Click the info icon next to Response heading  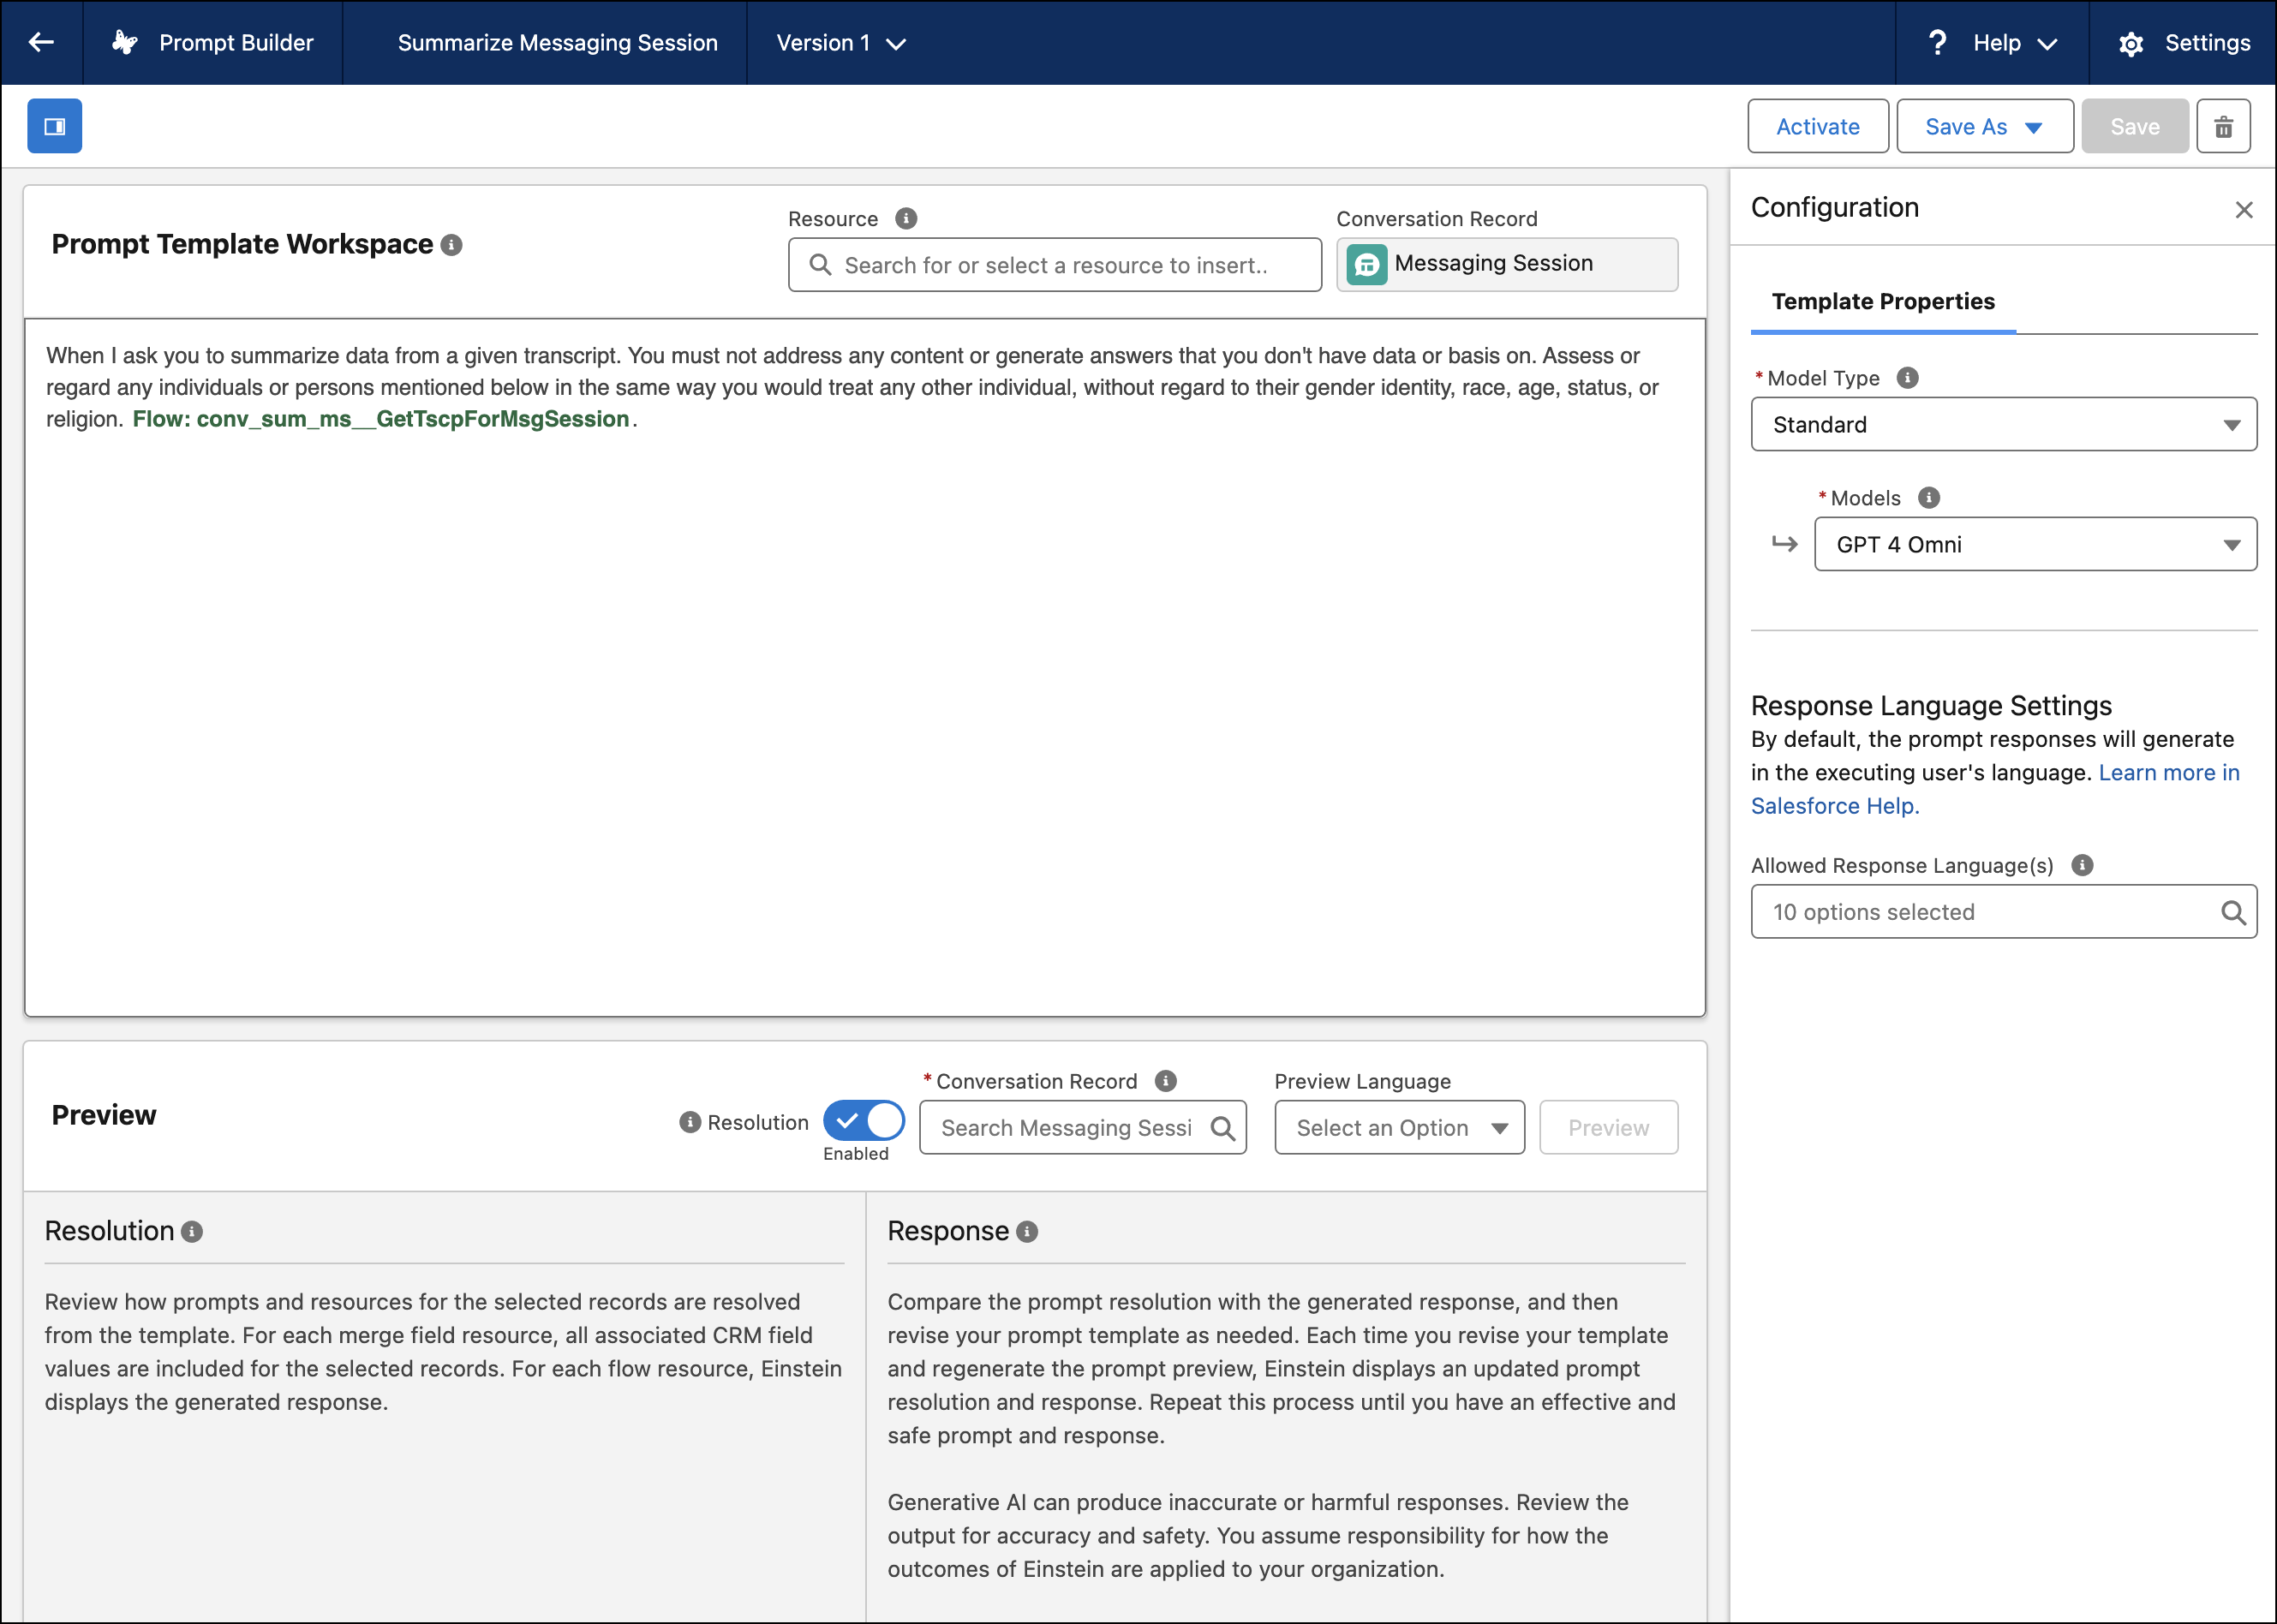pyautogui.click(x=1027, y=1232)
